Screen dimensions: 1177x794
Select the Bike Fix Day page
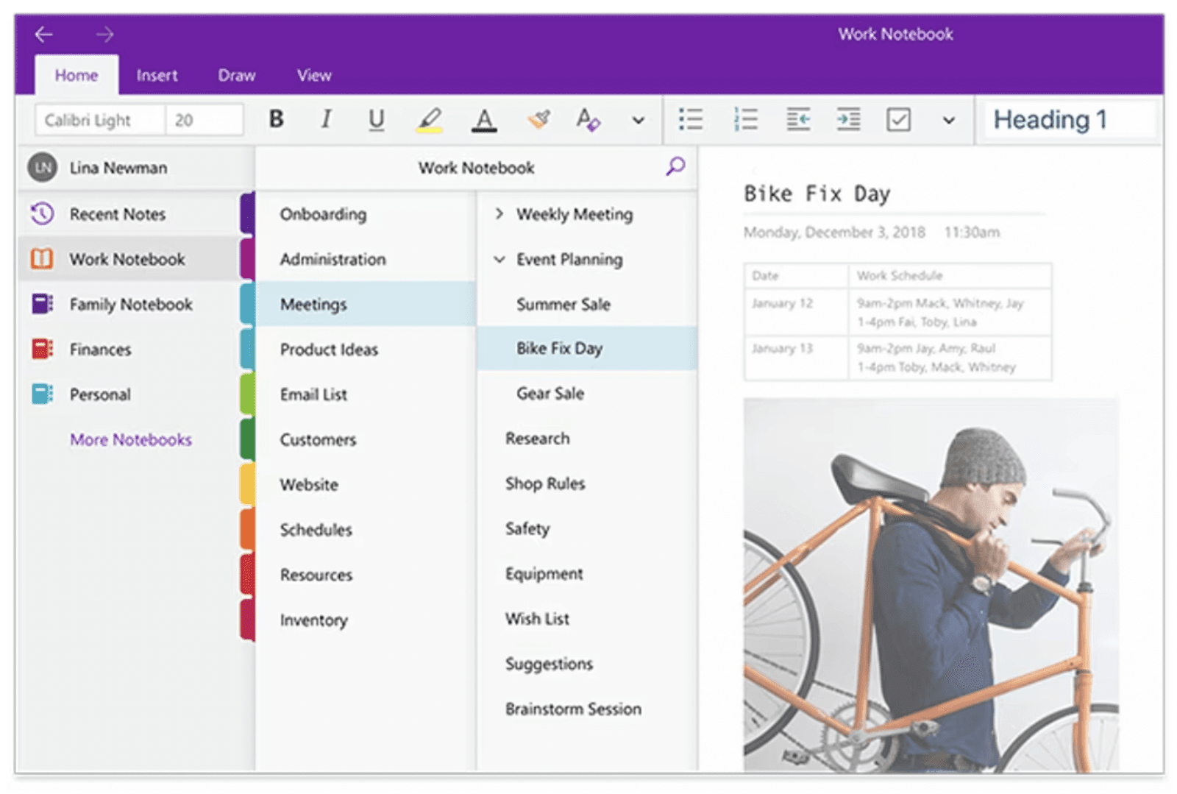[x=587, y=348]
